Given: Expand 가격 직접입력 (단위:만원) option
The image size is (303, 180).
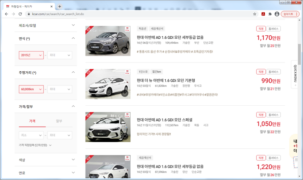Looking at the screenshot, I should [35, 145].
